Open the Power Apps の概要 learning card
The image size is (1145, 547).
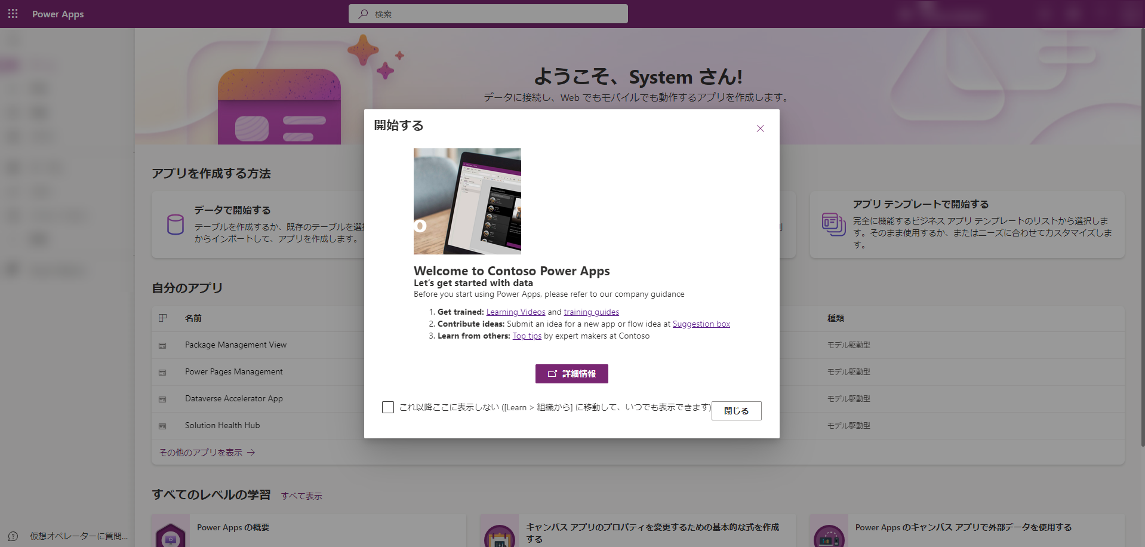coord(308,531)
